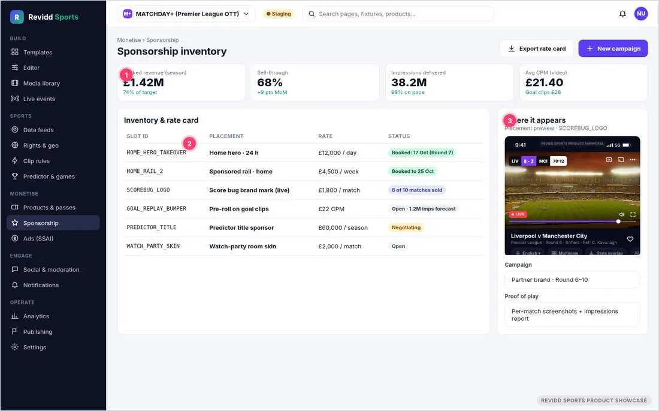The image size is (659, 411).
Task: Click PREDICTOR_TITLE slot ID
Action: [152, 227]
